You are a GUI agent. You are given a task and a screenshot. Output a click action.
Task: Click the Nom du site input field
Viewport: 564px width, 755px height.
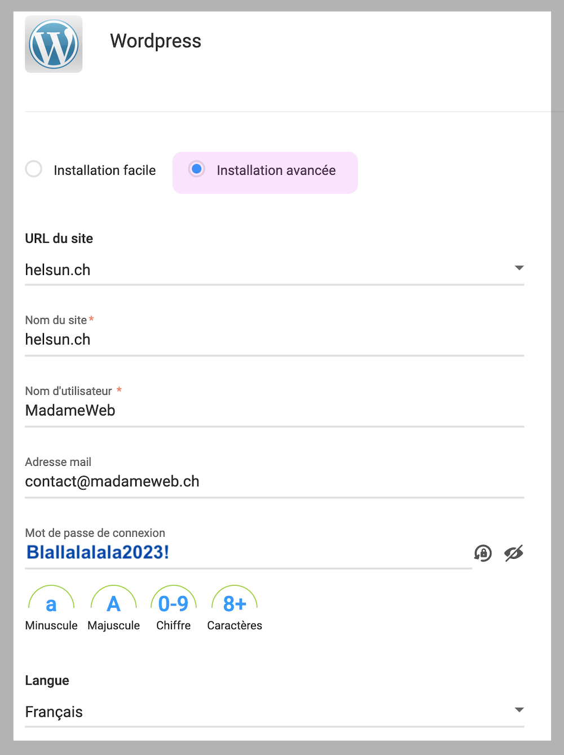point(274,339)
